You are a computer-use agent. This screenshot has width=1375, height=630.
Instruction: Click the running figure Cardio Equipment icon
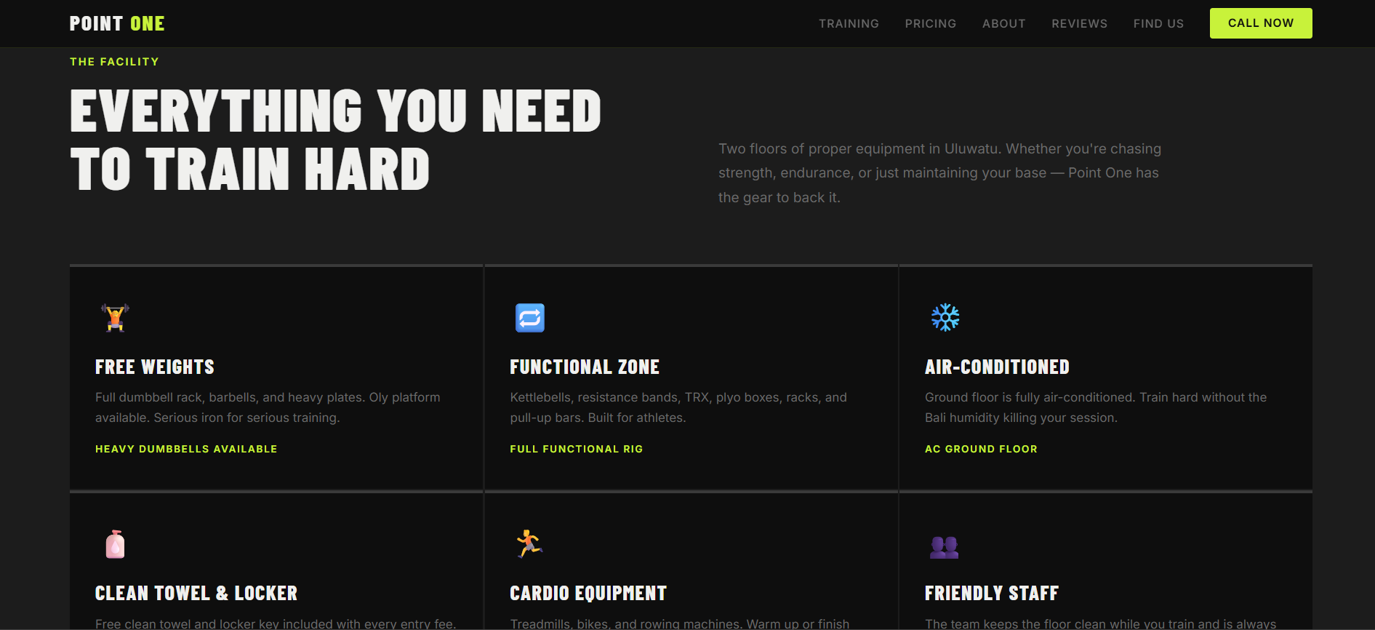529,544
